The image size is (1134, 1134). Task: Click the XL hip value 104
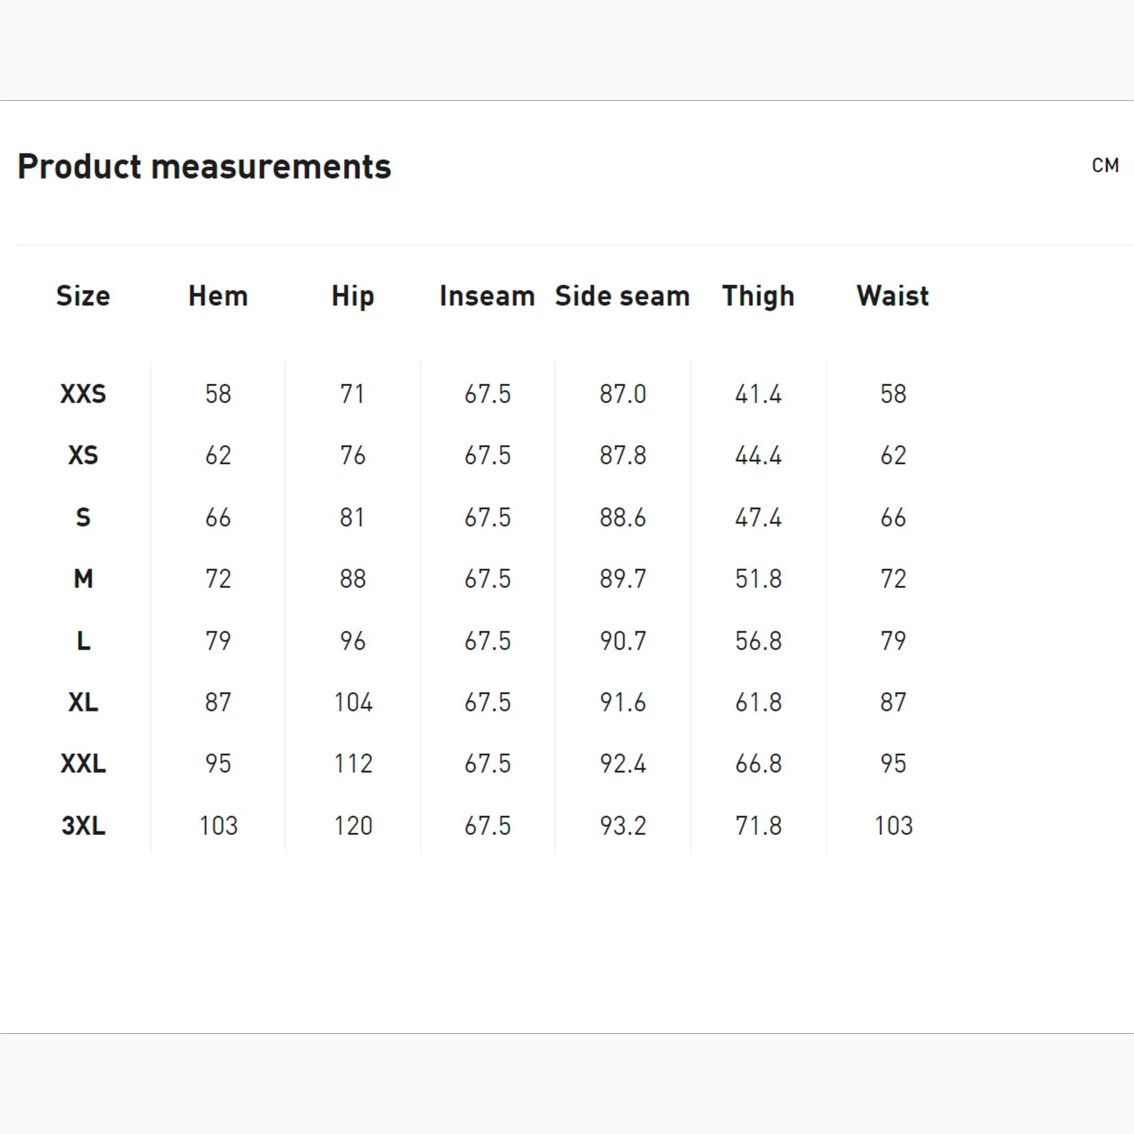[353, 702]
